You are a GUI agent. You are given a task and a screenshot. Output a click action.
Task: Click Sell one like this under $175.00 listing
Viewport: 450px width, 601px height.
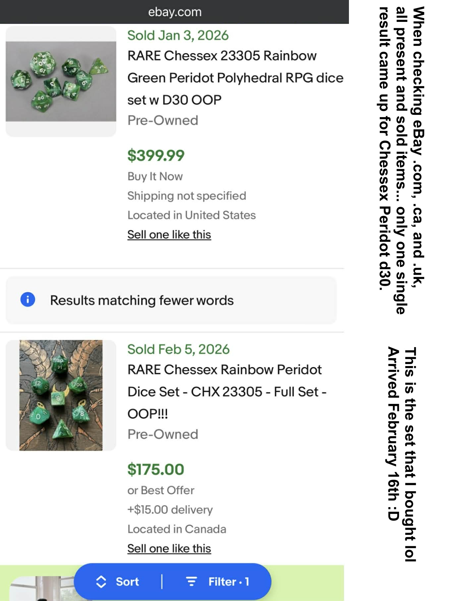[169, 549]
